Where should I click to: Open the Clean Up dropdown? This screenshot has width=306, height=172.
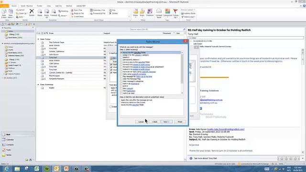click(22, 13)
